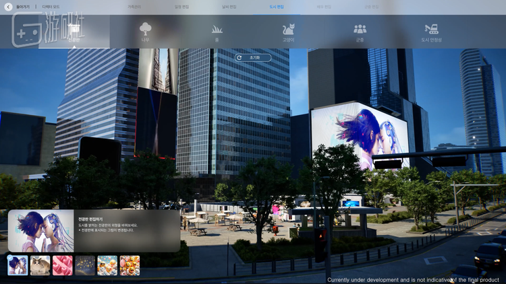The image size is (506, 284).
Task: Click the 디렉터 모드 label
Action: [51, 7]
